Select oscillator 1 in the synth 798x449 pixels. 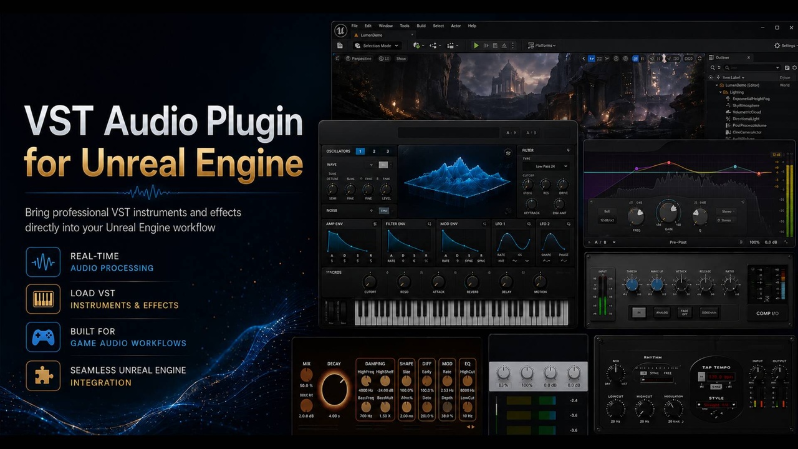tap(360, 151)
